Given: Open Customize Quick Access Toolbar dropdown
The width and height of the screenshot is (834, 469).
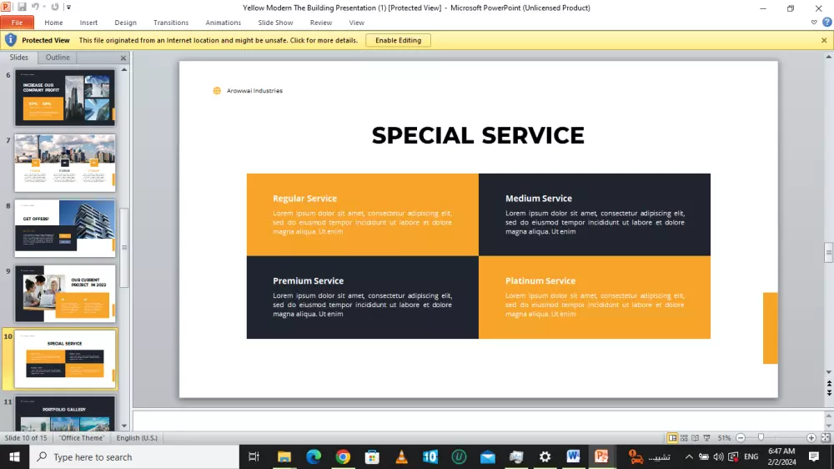Looking at the screenshot, I should (x=68, y=8).
